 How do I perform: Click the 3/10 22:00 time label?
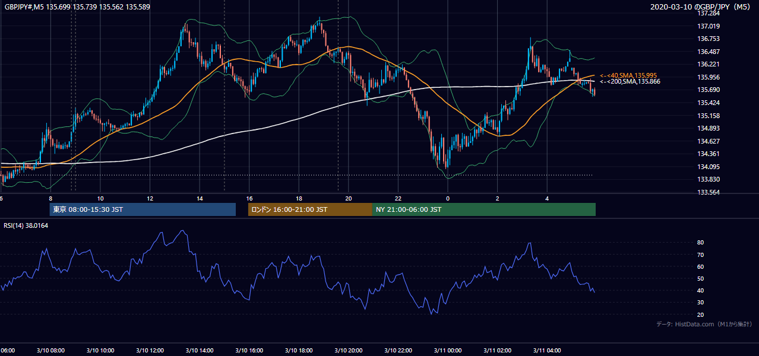[x=399, y=351]
